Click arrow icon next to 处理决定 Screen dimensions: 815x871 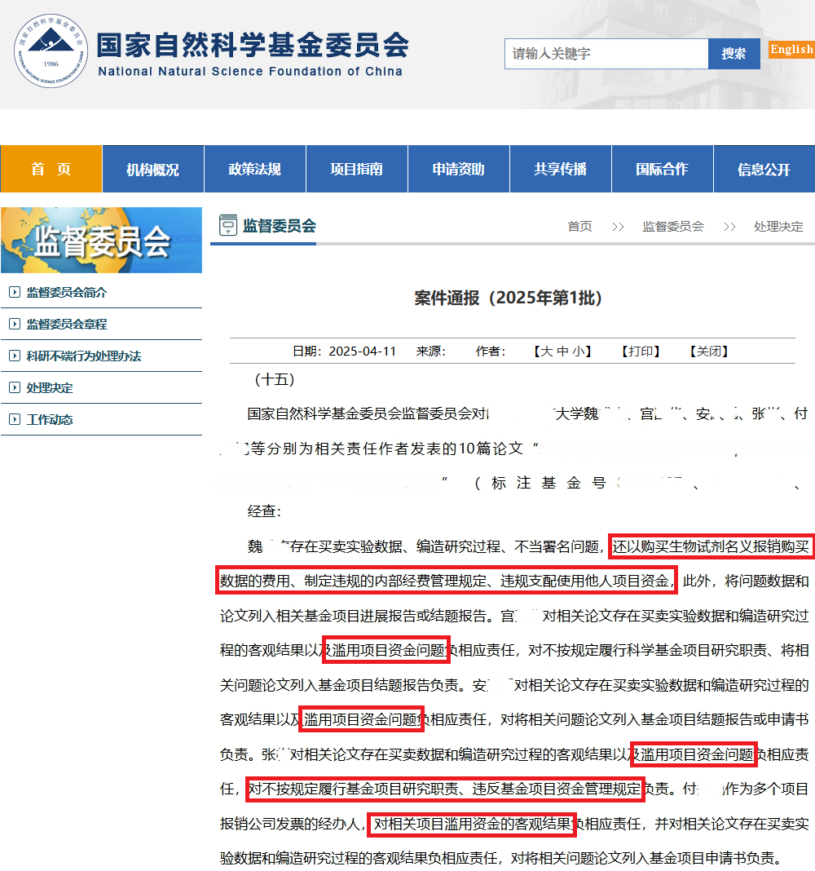[14, 388]
